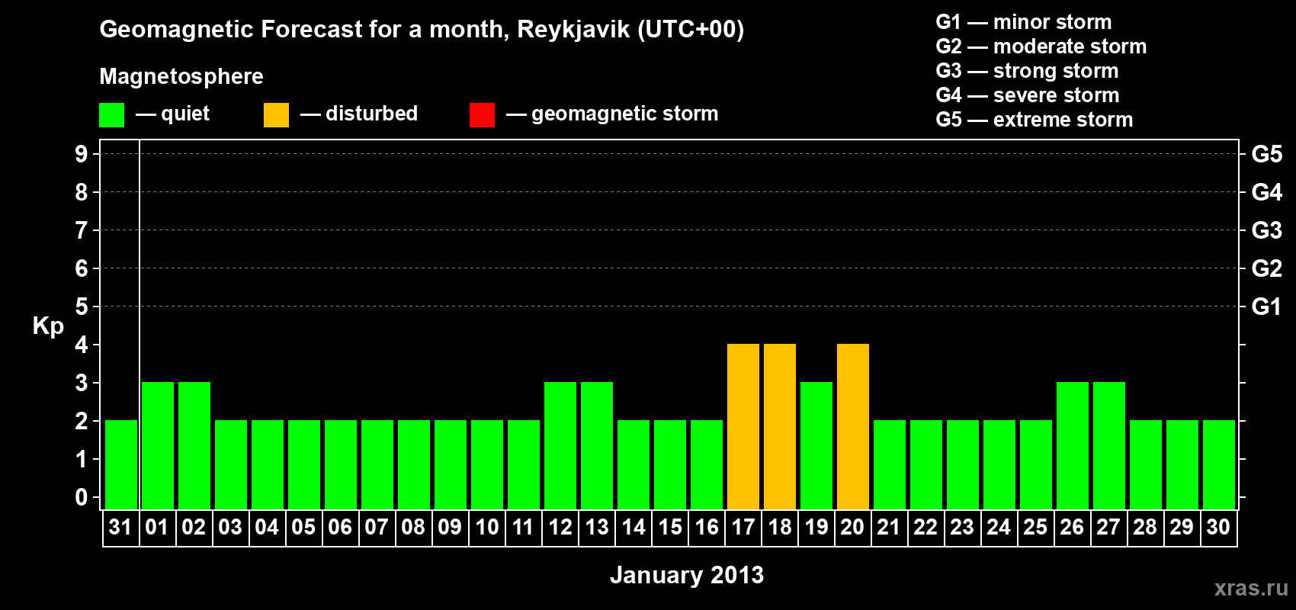This screenshot has height=610, width=1296.
Task: Select the orange bar for day 17
Action: pyautogui.click(x=743, y=426)
